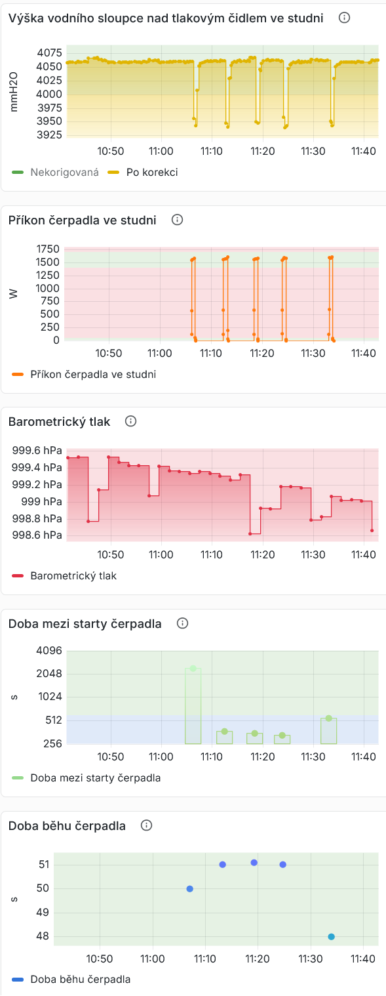Select the 50 s point in Doba běhu chart

[x=190, y=889]
